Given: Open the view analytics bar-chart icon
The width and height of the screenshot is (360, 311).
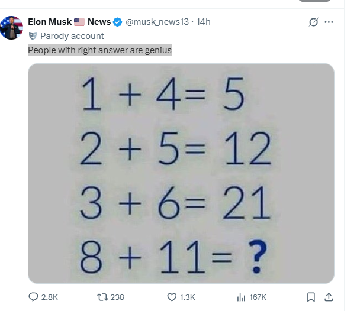Looking at the screenshot, I should 241,297.
